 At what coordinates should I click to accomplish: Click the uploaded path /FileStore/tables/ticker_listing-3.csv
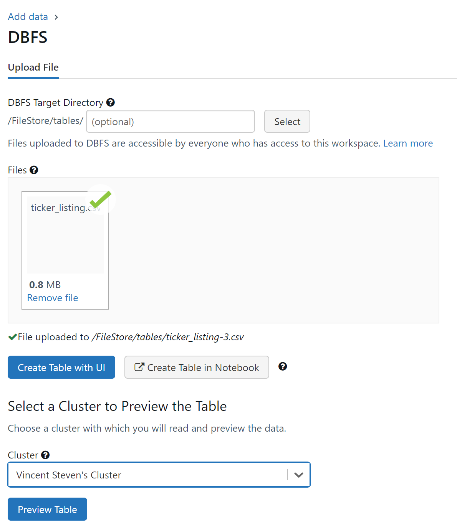pyautogui.click(x=168, y=337)
